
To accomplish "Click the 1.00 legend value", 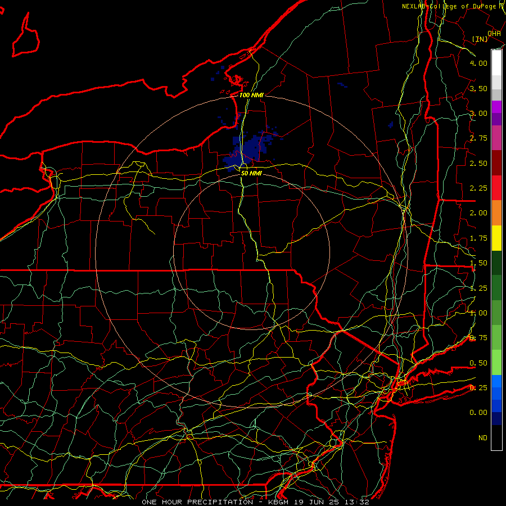I will pos(478,313).
